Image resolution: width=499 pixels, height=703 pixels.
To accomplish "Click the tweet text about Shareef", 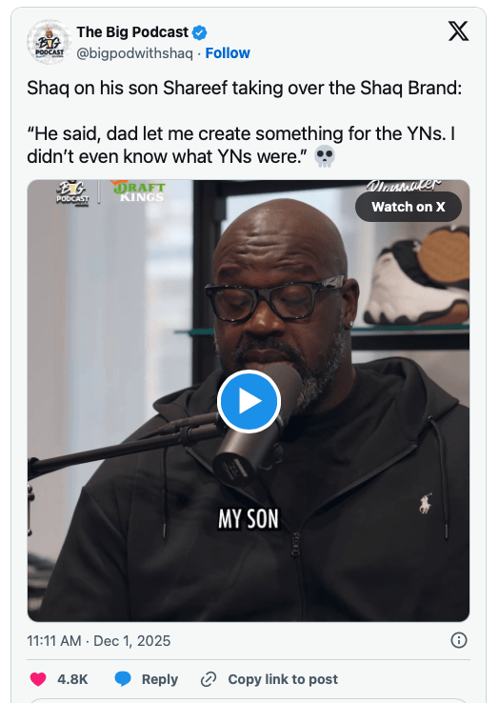I will point(244,122).
